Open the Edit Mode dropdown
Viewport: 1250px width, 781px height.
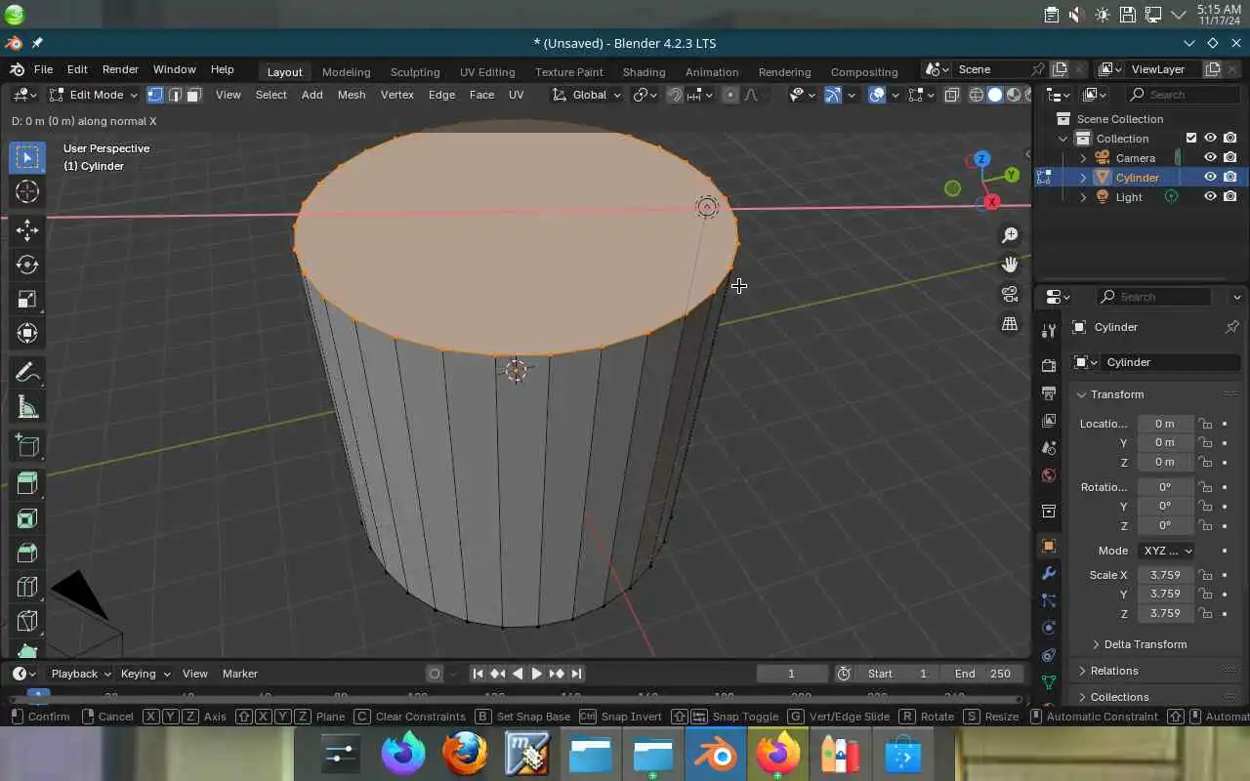(94, 95)
